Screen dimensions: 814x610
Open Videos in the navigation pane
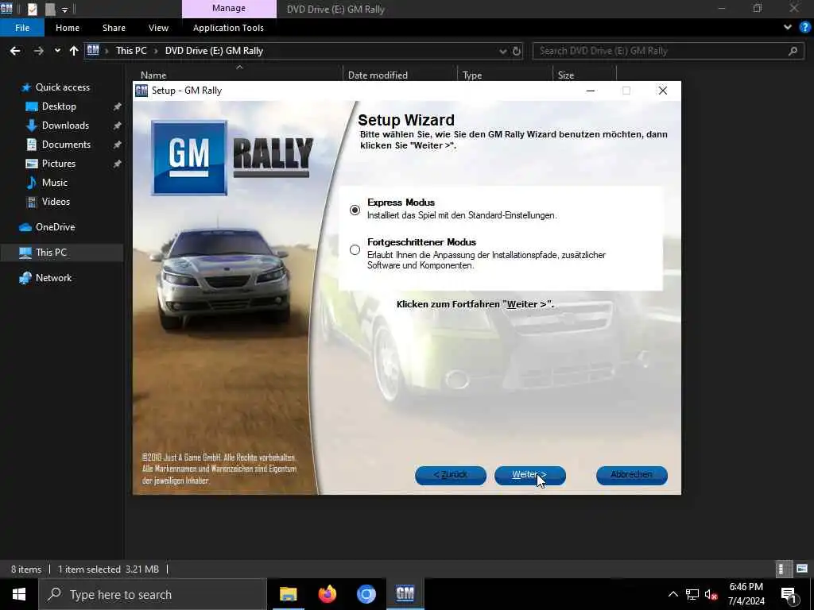click(56, 202)
